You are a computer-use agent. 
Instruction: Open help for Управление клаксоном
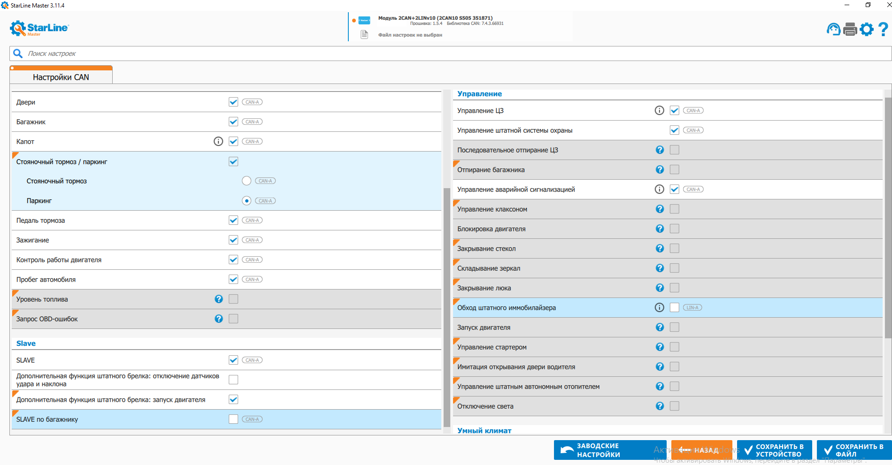660,209
